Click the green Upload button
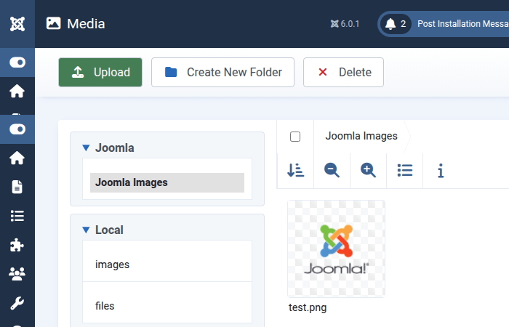Image resolution: width=509 pixels, height=327 pixels. pyautogui.click(x=100, y=73)
